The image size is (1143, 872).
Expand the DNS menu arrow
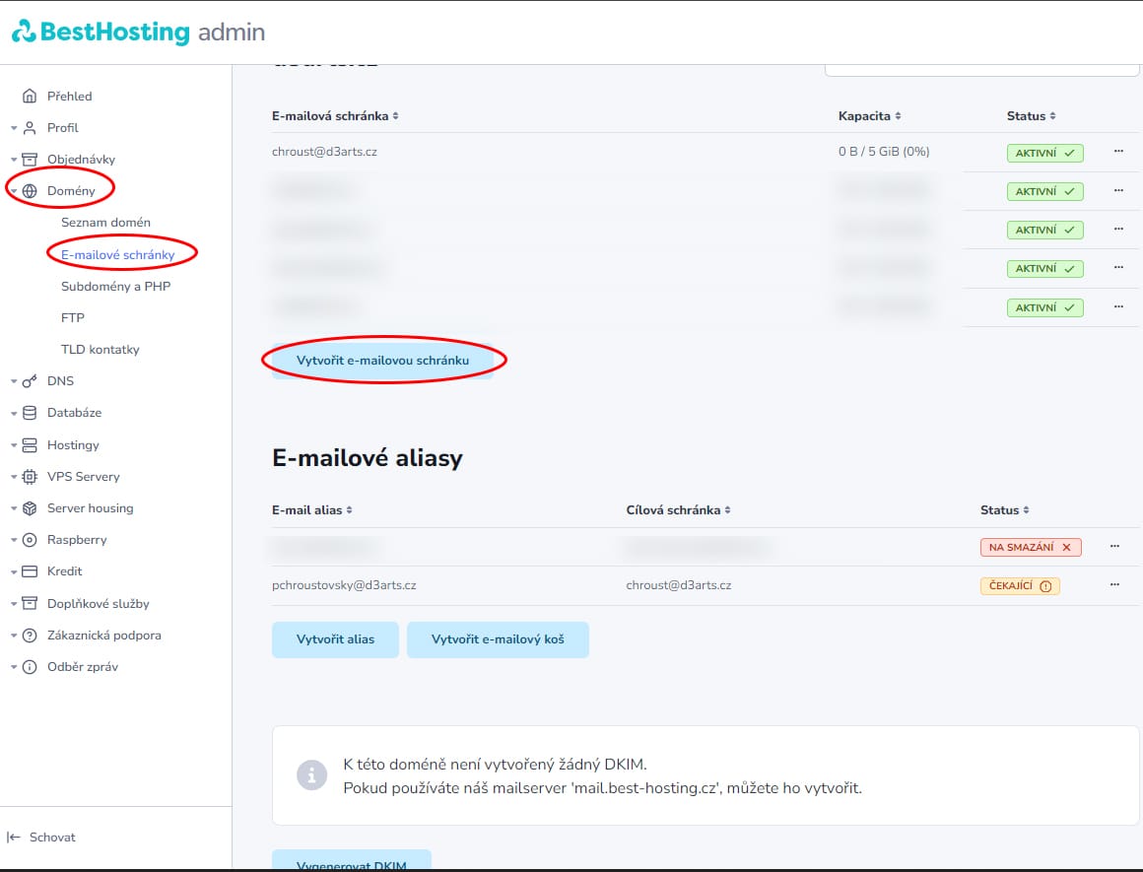(13, 381)
